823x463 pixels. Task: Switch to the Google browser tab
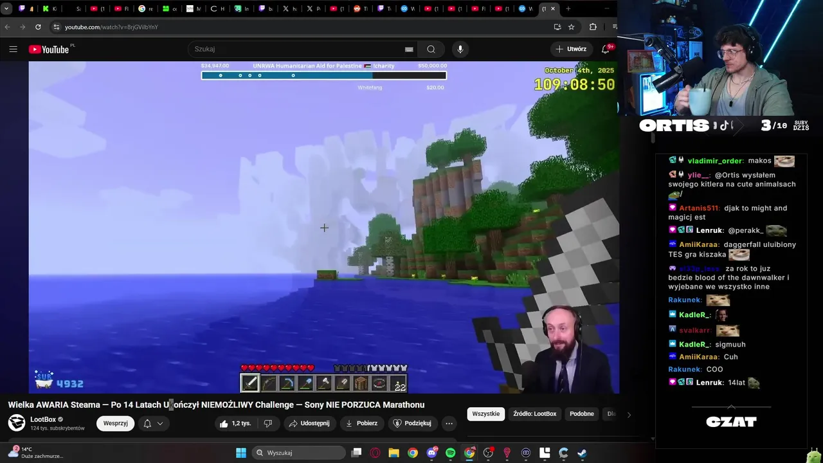click(145, 8)
